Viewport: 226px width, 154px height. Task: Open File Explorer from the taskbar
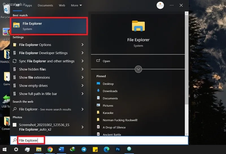39,149
